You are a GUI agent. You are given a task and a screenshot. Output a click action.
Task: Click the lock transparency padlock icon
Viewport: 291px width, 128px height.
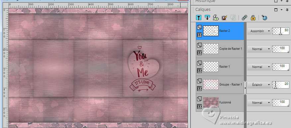coord(253,18)
